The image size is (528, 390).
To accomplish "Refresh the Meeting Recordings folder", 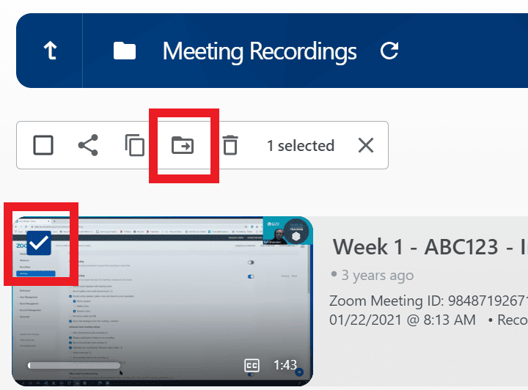I will (390, 51).
